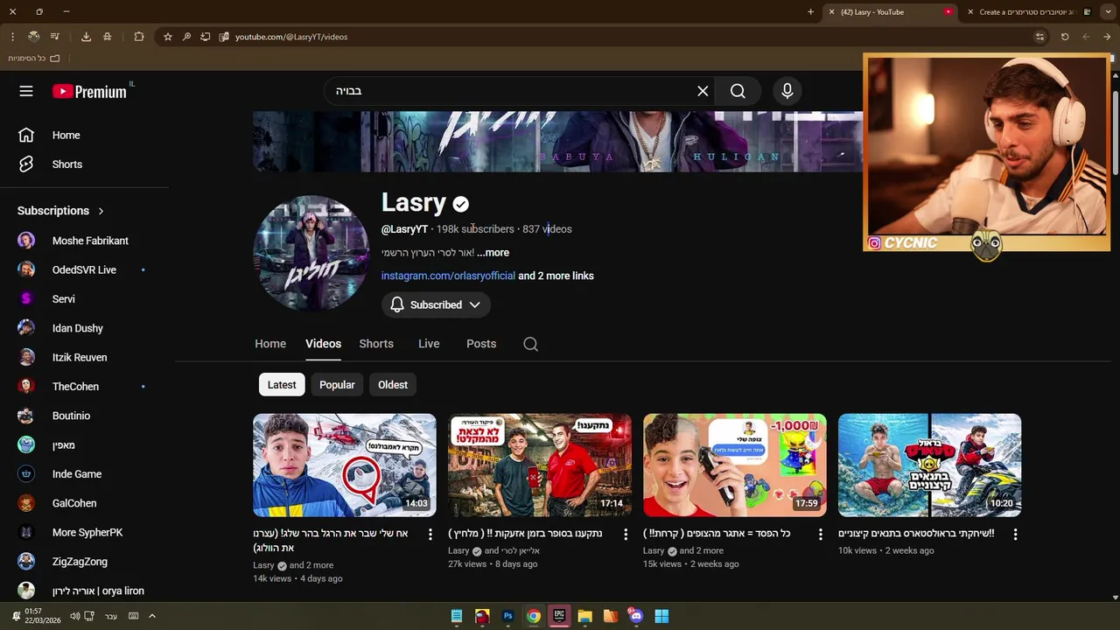Run search with the magnifier button

[x=738, y=91]
